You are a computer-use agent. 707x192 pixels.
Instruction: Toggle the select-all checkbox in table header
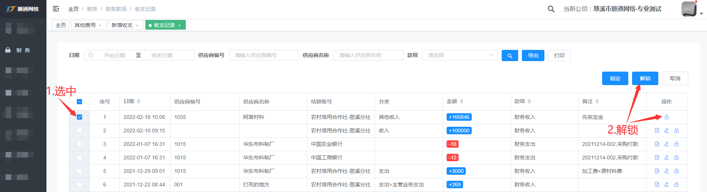pyautogui.click(x=79, y=102)
